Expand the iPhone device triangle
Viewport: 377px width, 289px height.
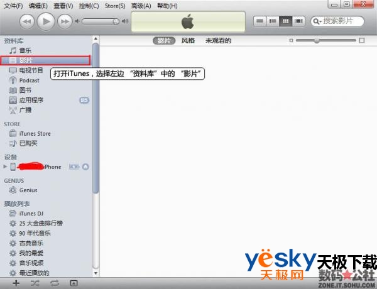click(x=5, y=166)
